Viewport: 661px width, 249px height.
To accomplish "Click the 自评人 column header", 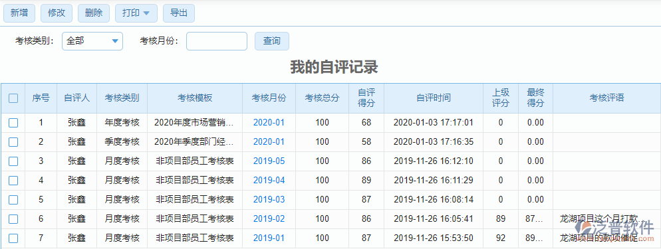I will (x=76, y=98).
